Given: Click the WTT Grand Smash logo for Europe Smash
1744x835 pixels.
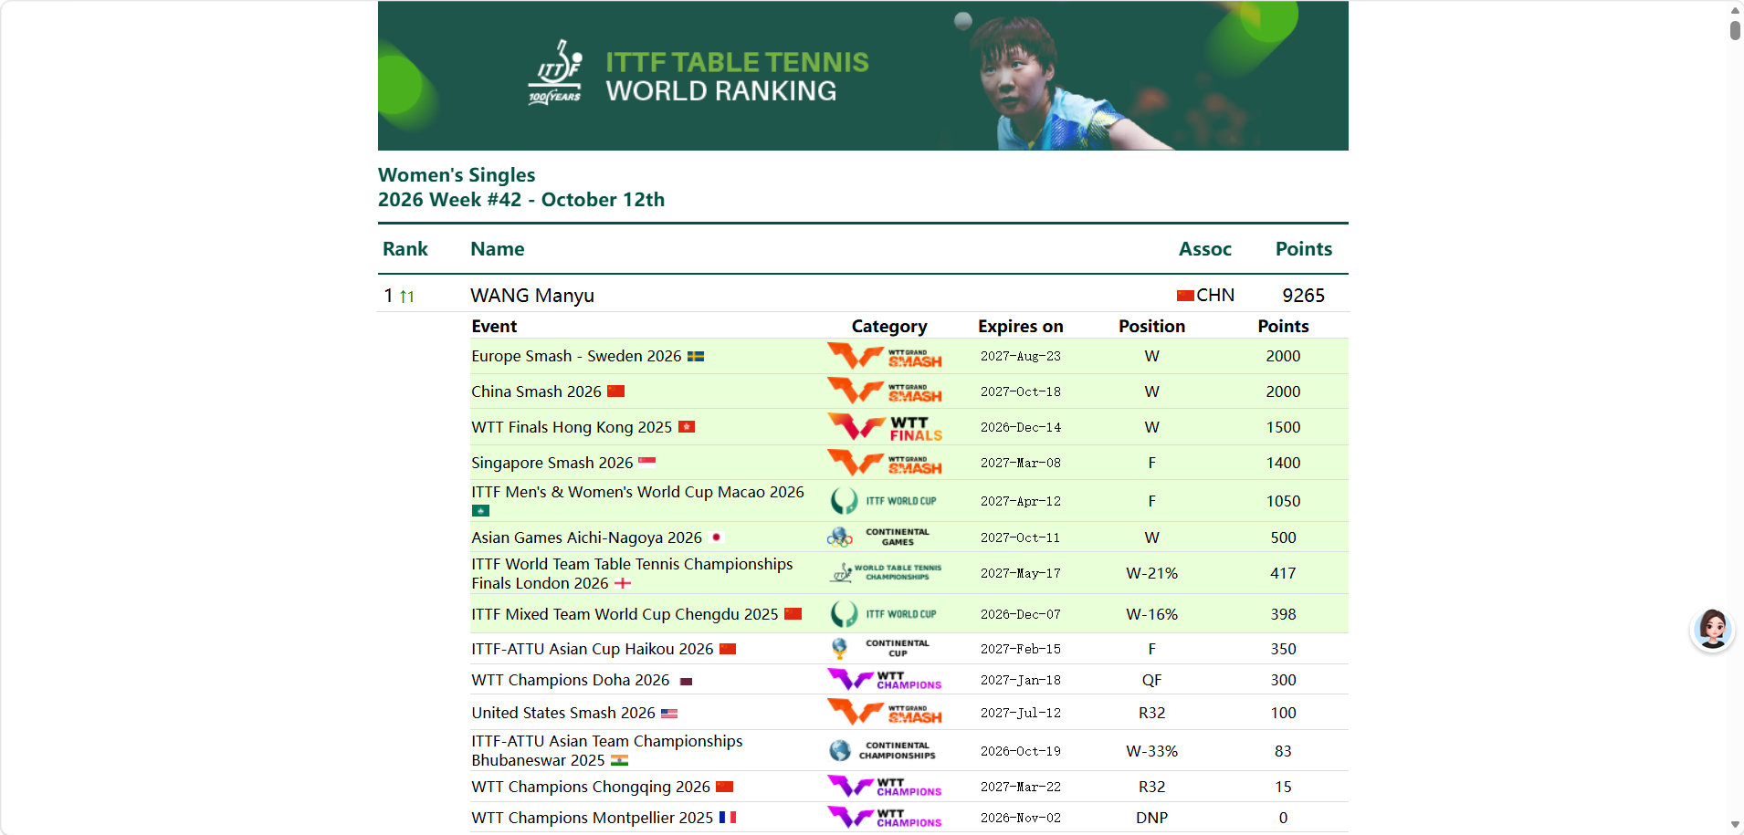Looking at the screenshot, I should pyautogui.click(x=884, y=356).
